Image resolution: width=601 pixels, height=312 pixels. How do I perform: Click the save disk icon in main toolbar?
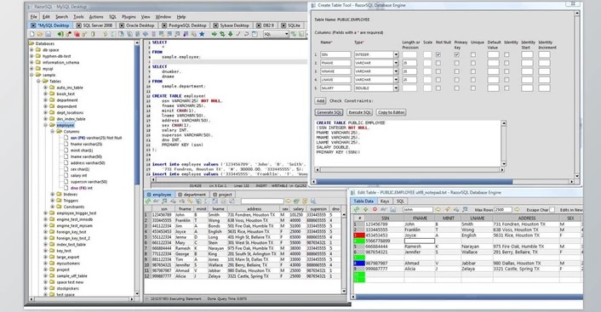tap(49, 34)
